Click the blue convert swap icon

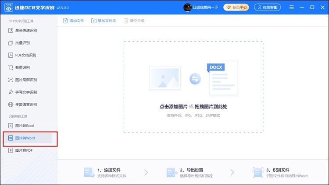coord(195,79)
